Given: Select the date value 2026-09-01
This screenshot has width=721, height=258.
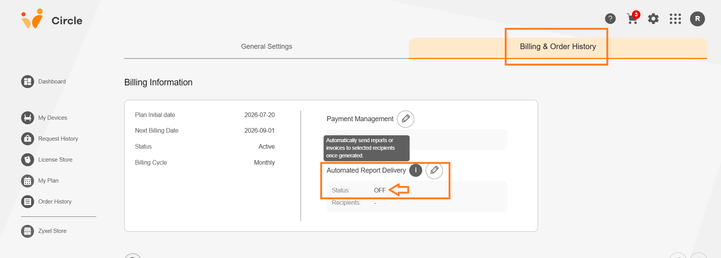Looking at the screenshot, I should (x=259, y=130).
